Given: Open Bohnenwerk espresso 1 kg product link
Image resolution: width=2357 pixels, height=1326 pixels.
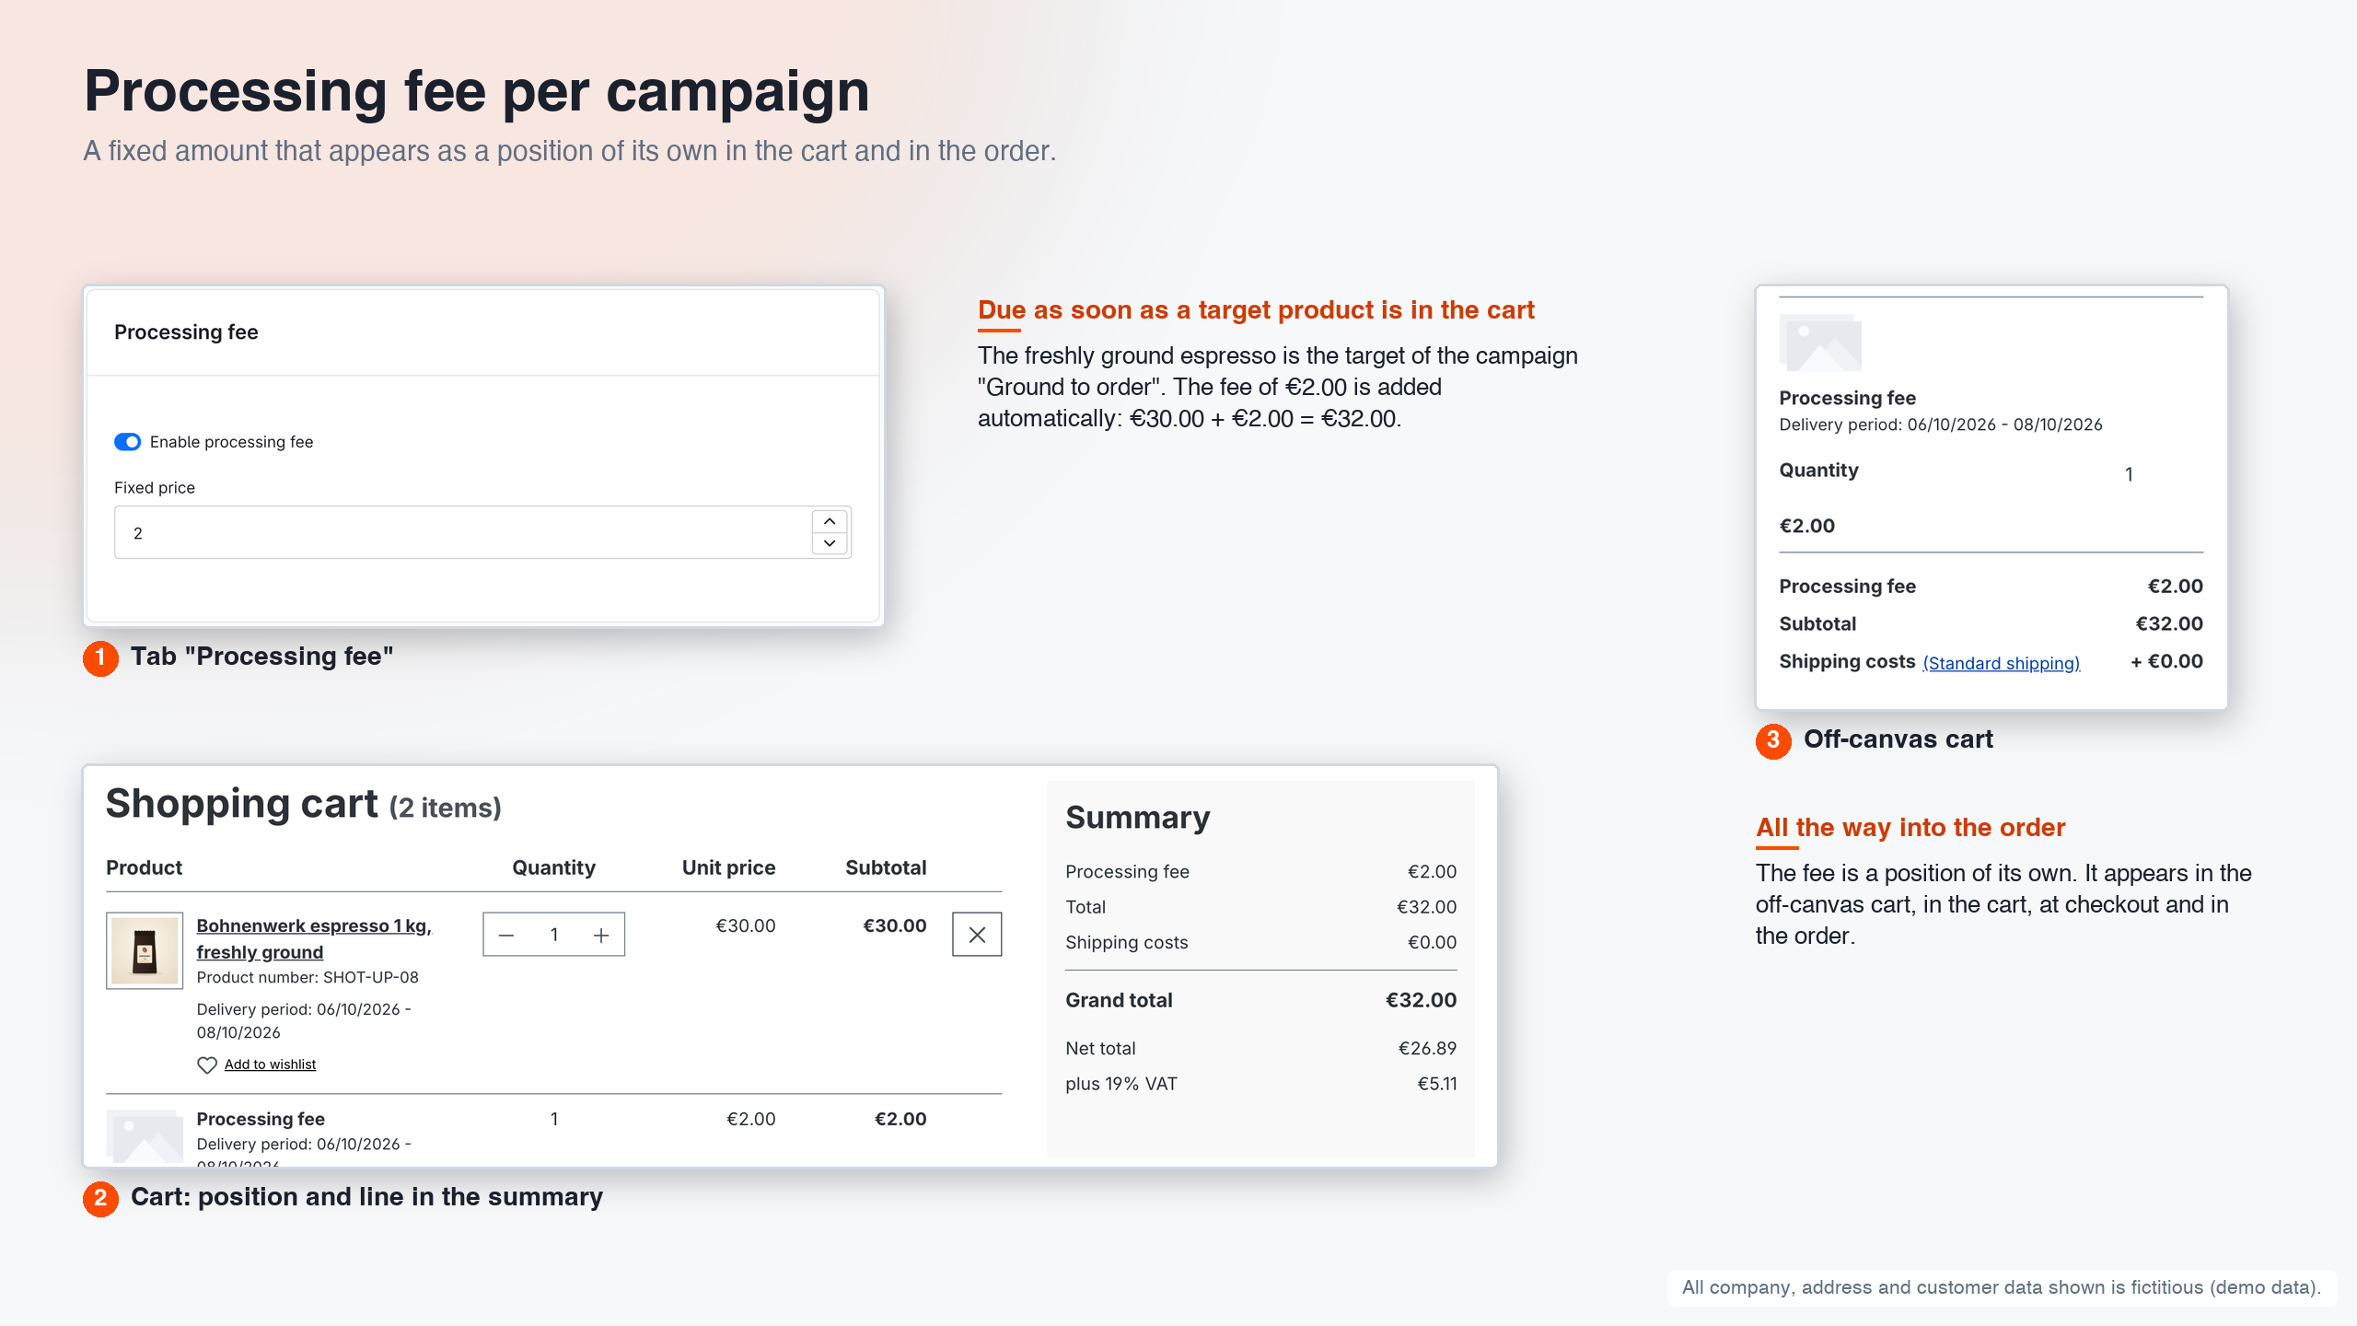Looking at the screenshot, I should 314,938.
